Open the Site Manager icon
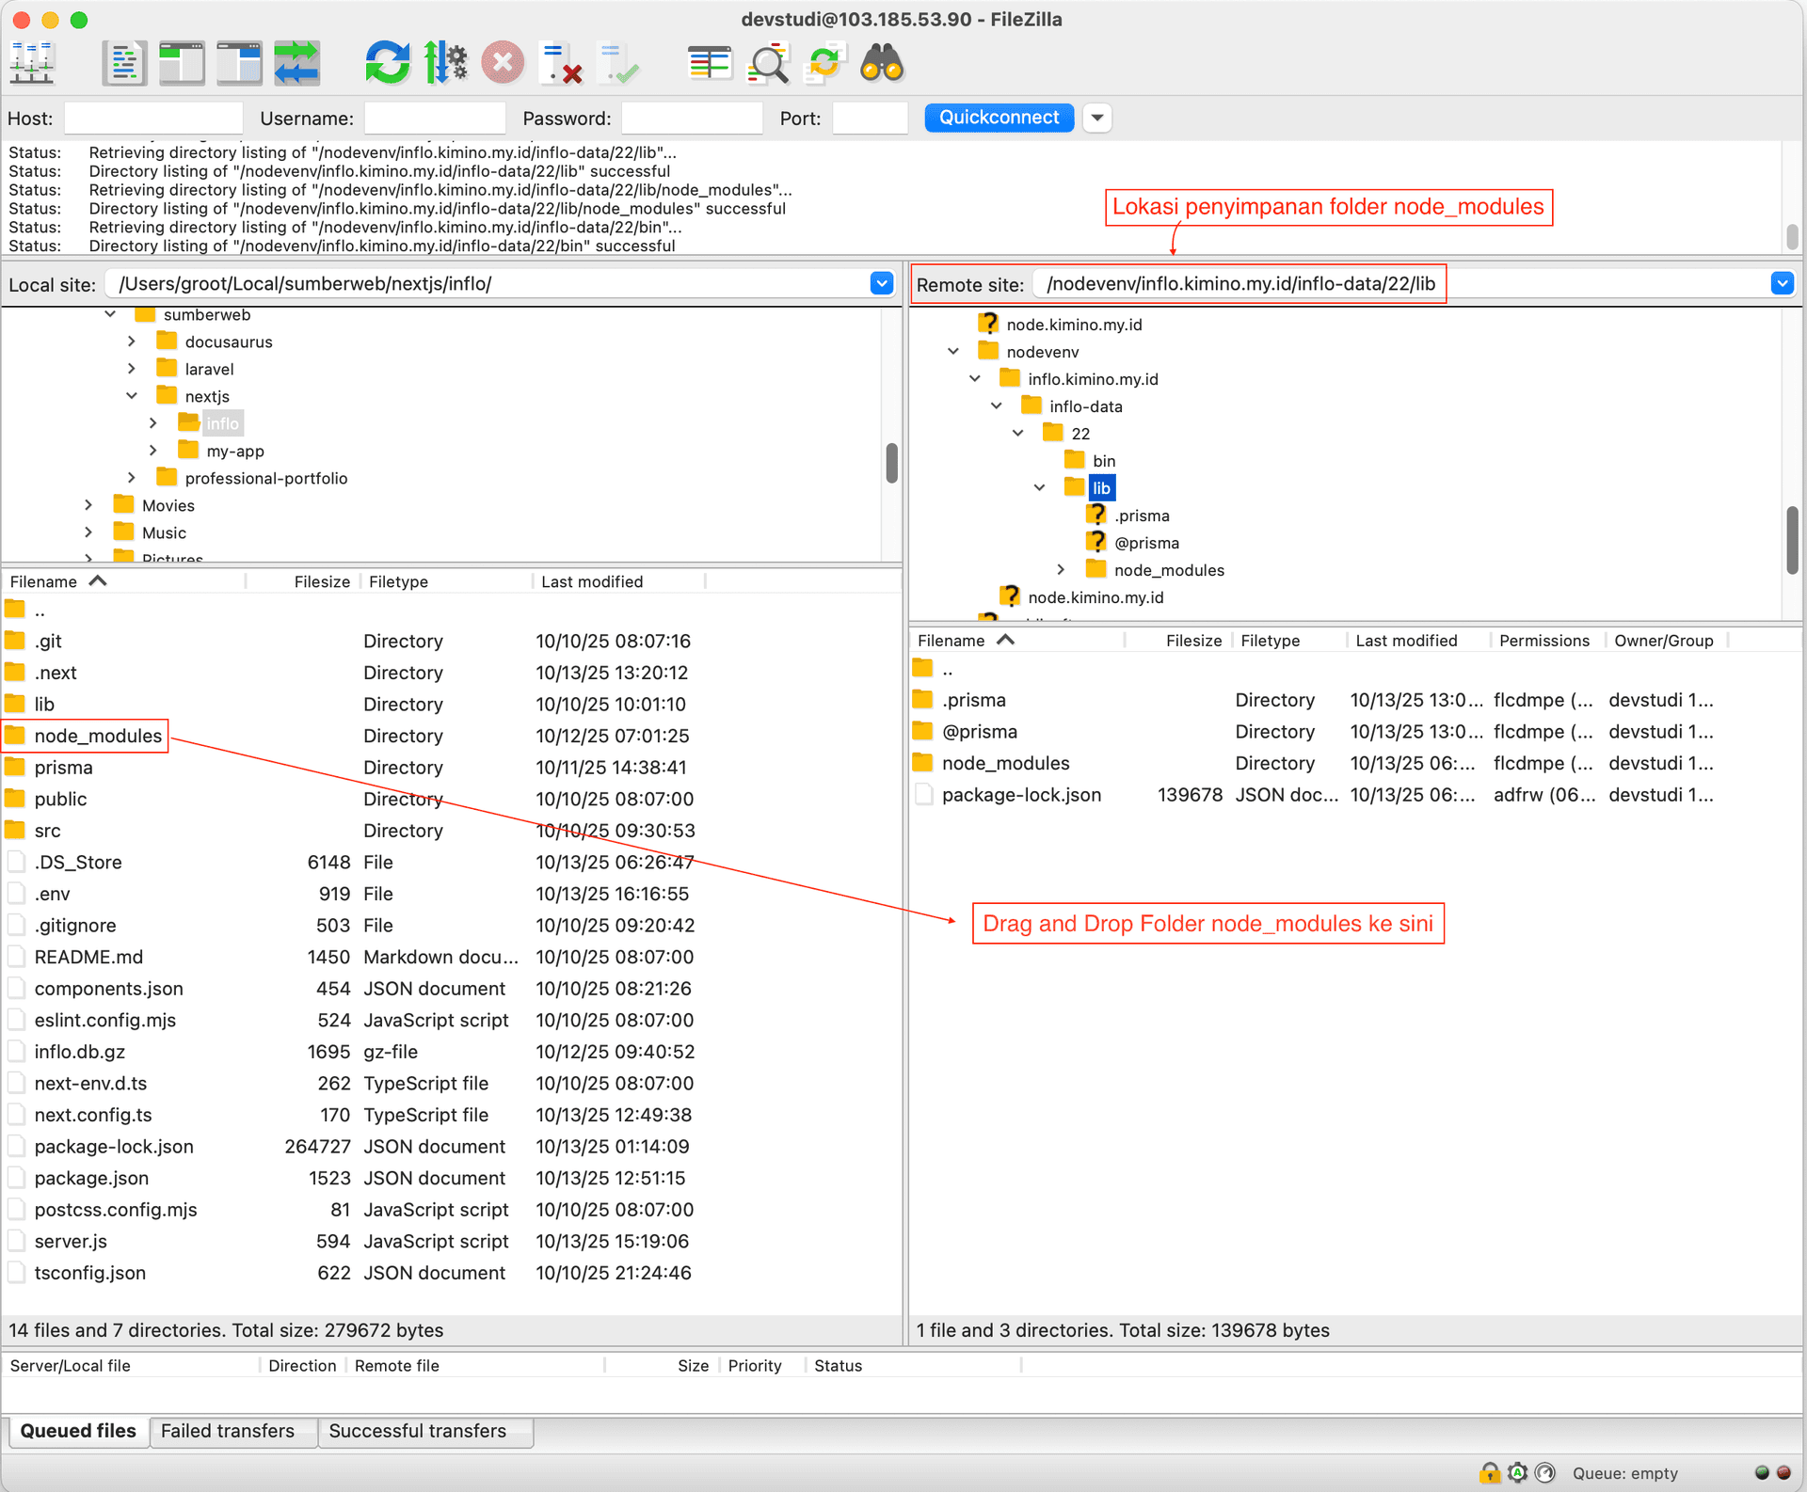This screenshot has width=1807, height=1492. (x=32, y=64)
